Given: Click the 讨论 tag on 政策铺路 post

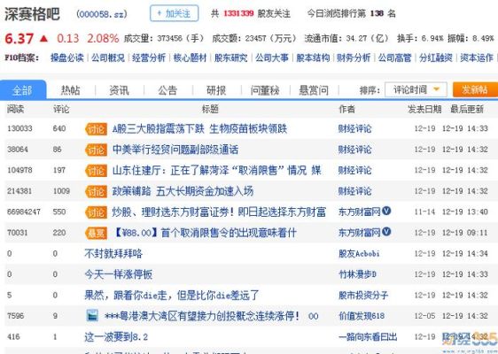Looking at the screenshot, I should coord(96,191).
